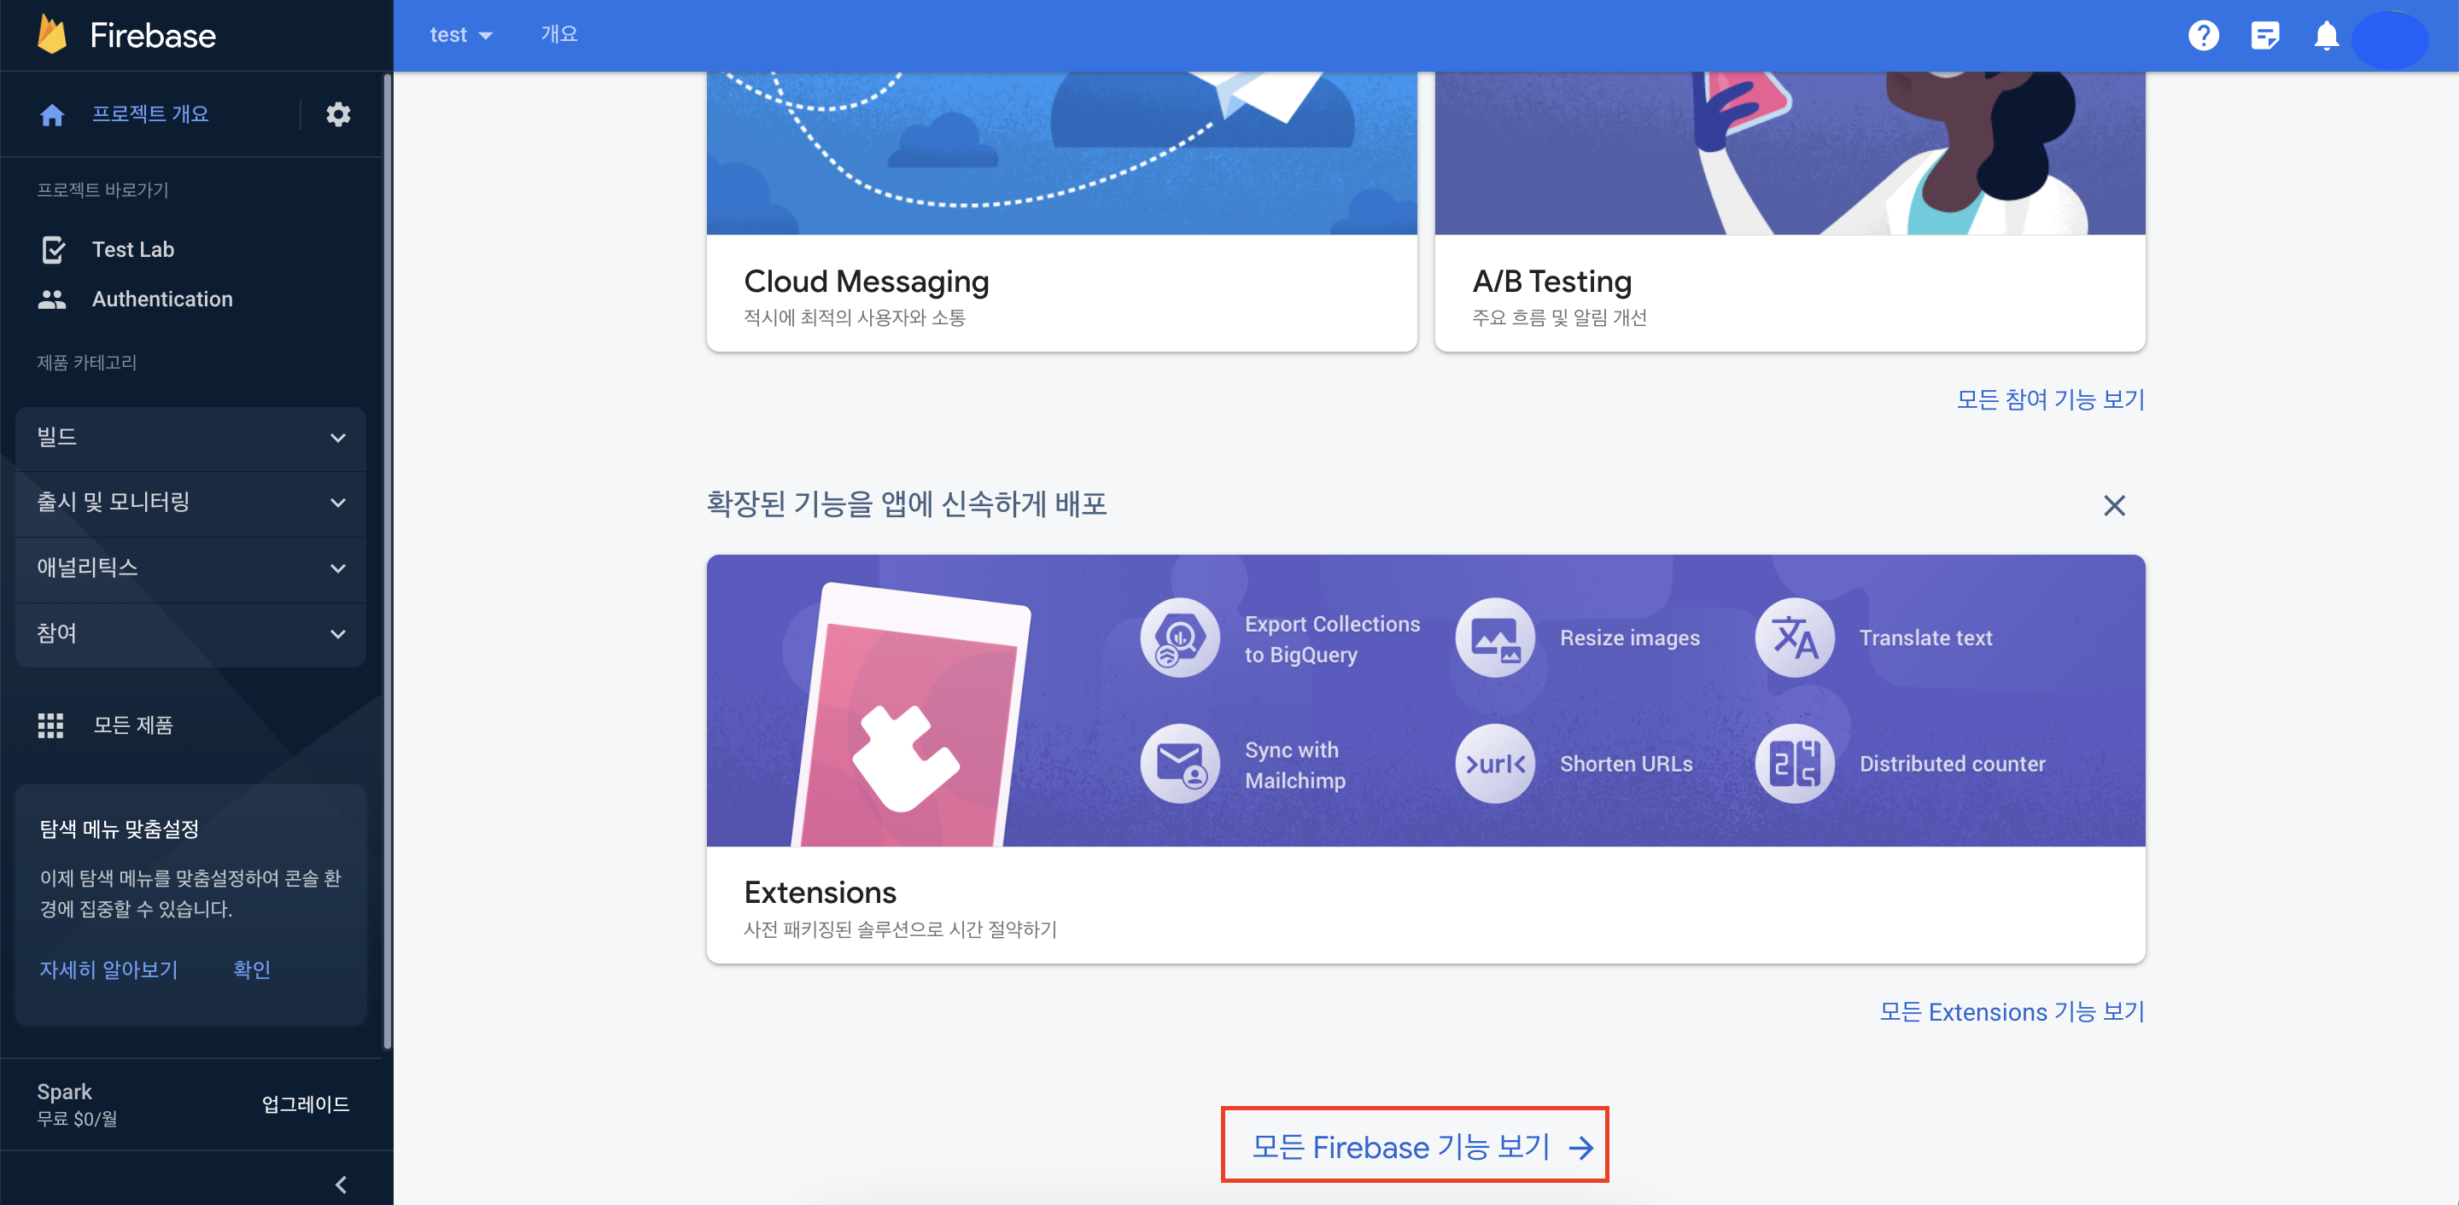
Task: Open the help question mark icon
Action: point(2203,35)
